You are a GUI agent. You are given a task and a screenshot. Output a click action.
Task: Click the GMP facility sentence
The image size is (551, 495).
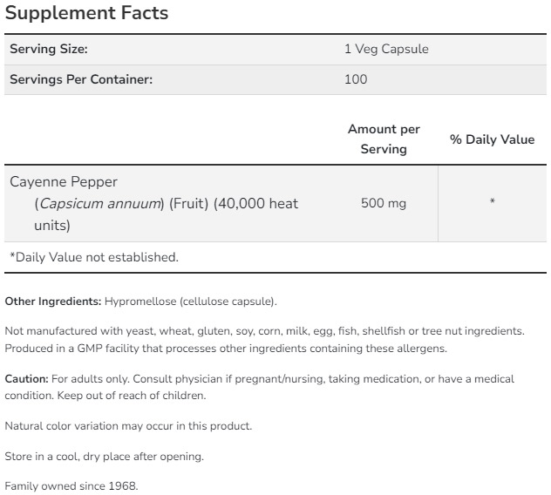[226, 349]
